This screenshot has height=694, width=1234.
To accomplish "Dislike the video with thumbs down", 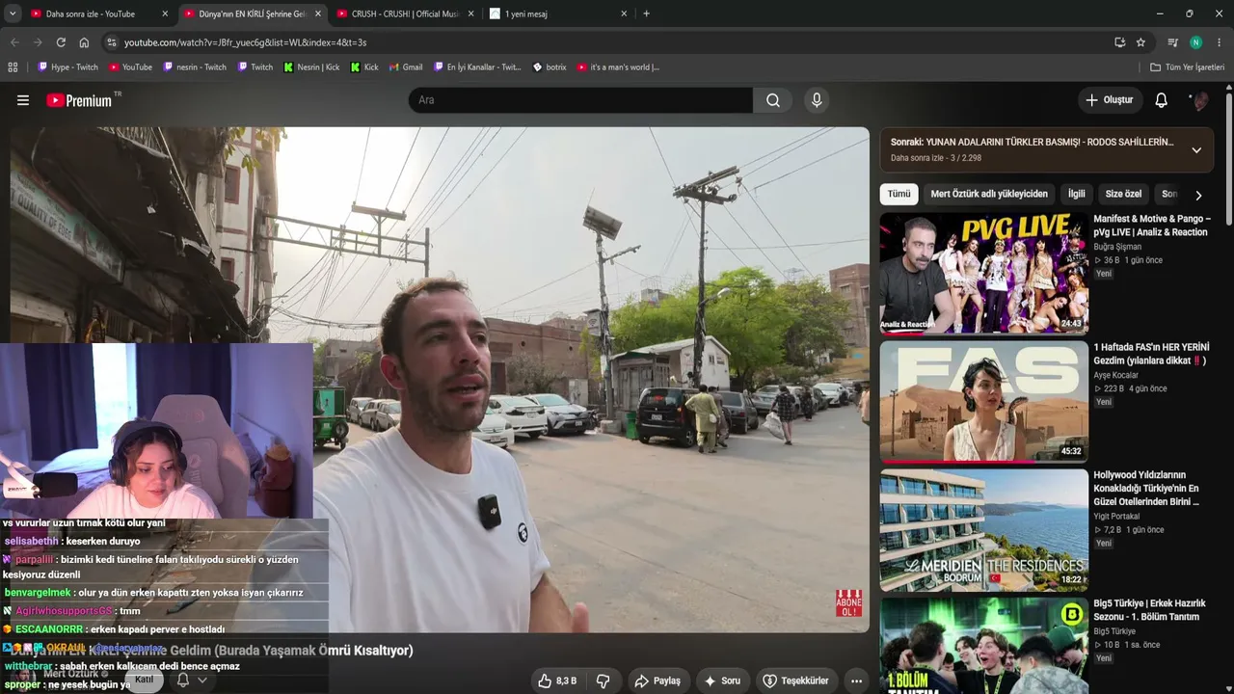I will pyautogui.click(x=604, y=681).
